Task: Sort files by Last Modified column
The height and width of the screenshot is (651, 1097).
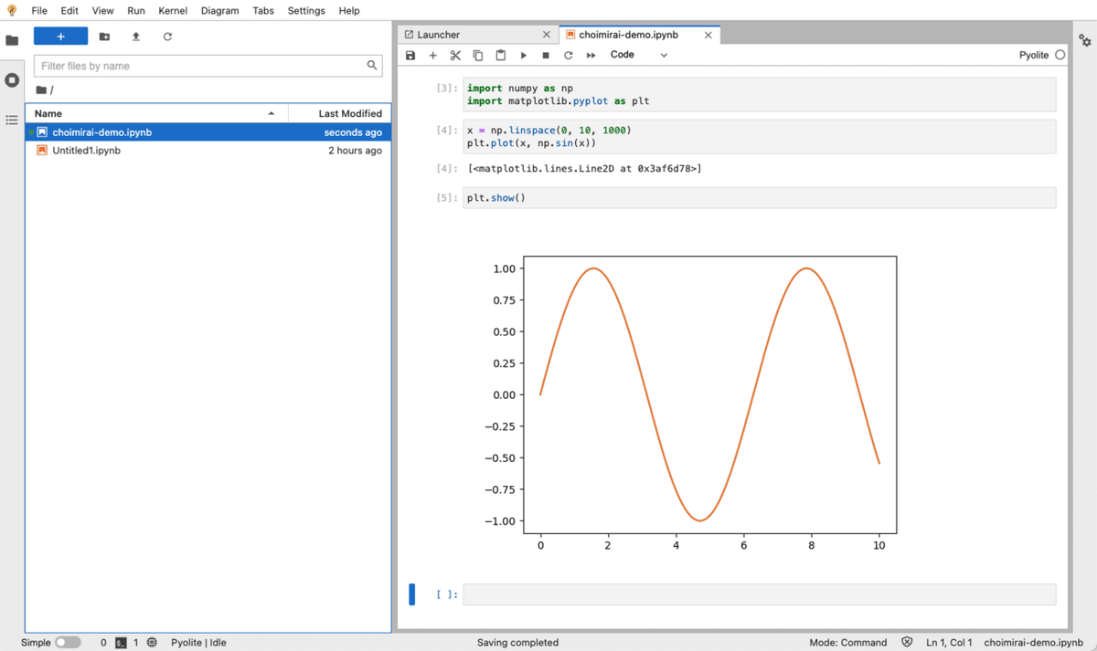Action: pyautogui.click(x=349, y=113)
